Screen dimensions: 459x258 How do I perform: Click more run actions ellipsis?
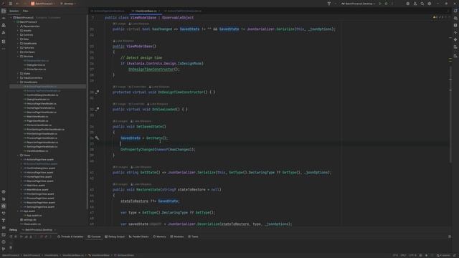(392, 4)
